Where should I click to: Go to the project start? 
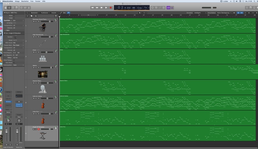[101, 8]
